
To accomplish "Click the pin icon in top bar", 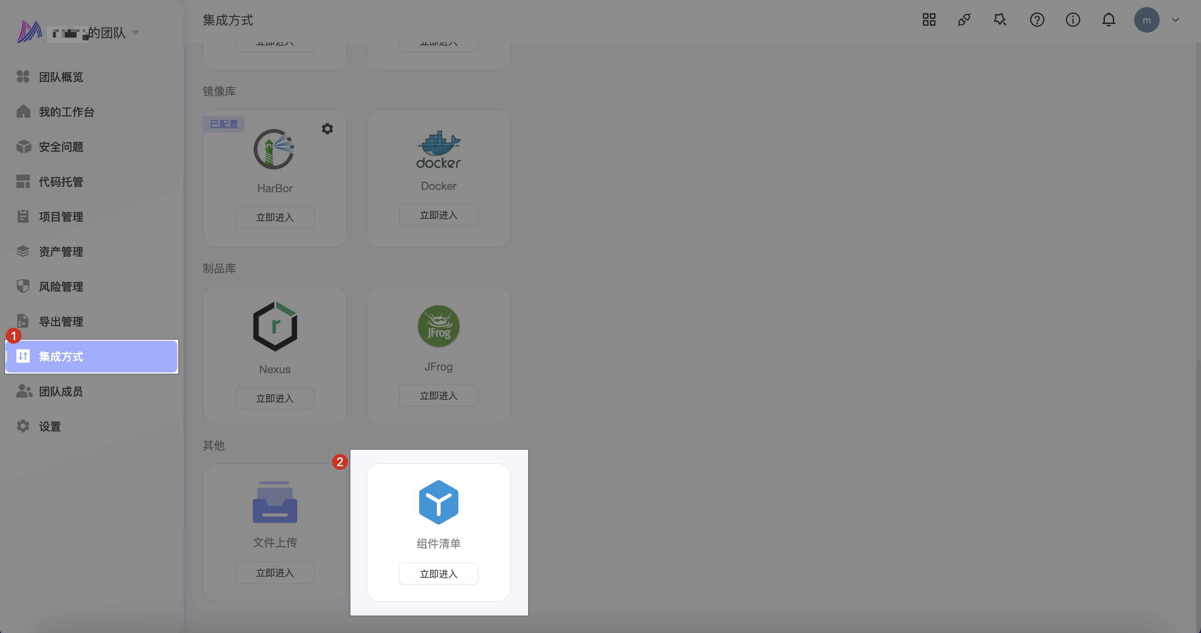I will point(1000,20).
